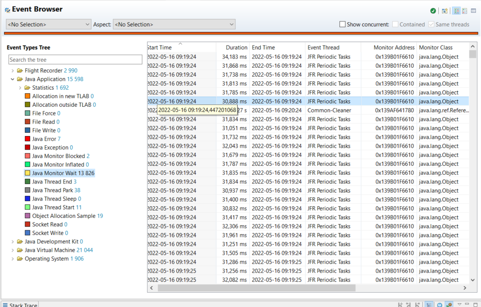Click the Search the tree field
The width and height of the screenshot is (481, 307).
pos(75,59)
